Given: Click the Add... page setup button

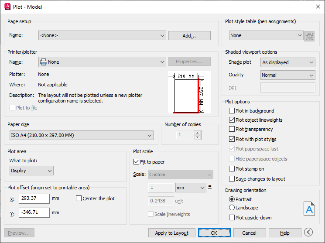Looking at the screenshot, I should (189, 36).
